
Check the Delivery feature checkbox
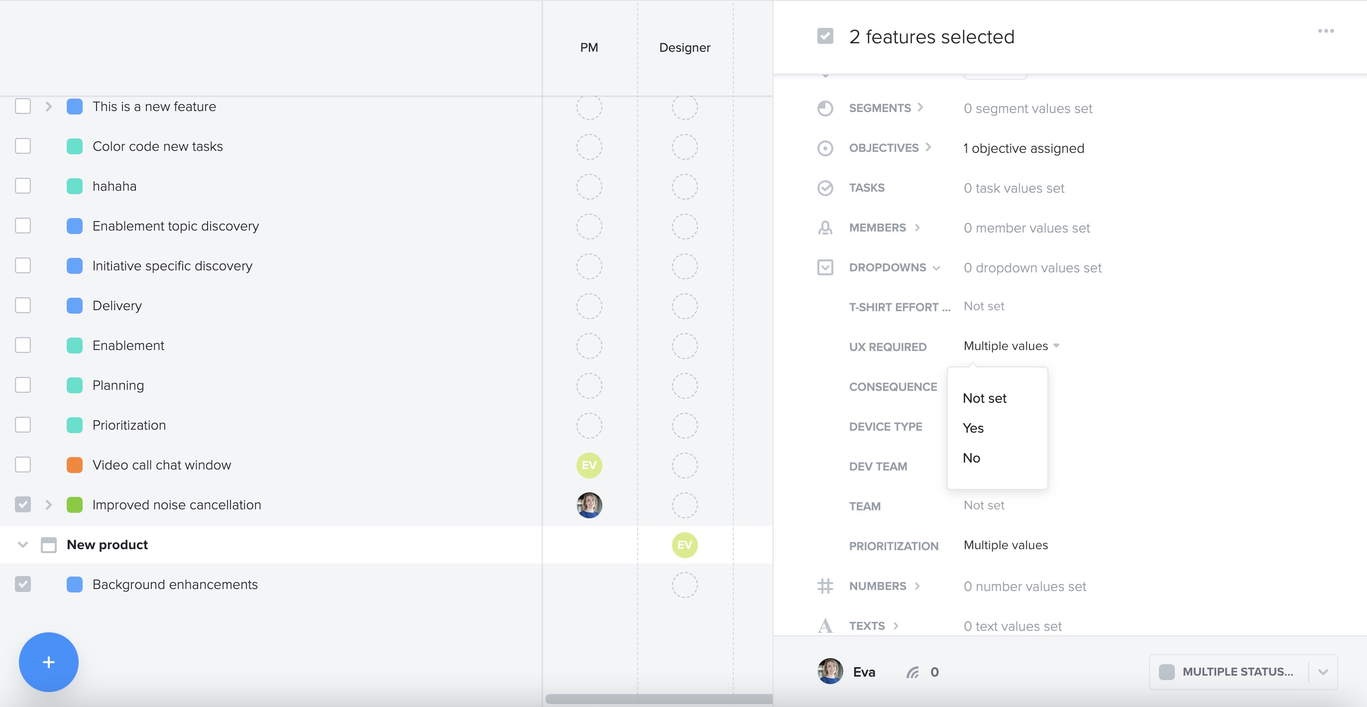23,305
